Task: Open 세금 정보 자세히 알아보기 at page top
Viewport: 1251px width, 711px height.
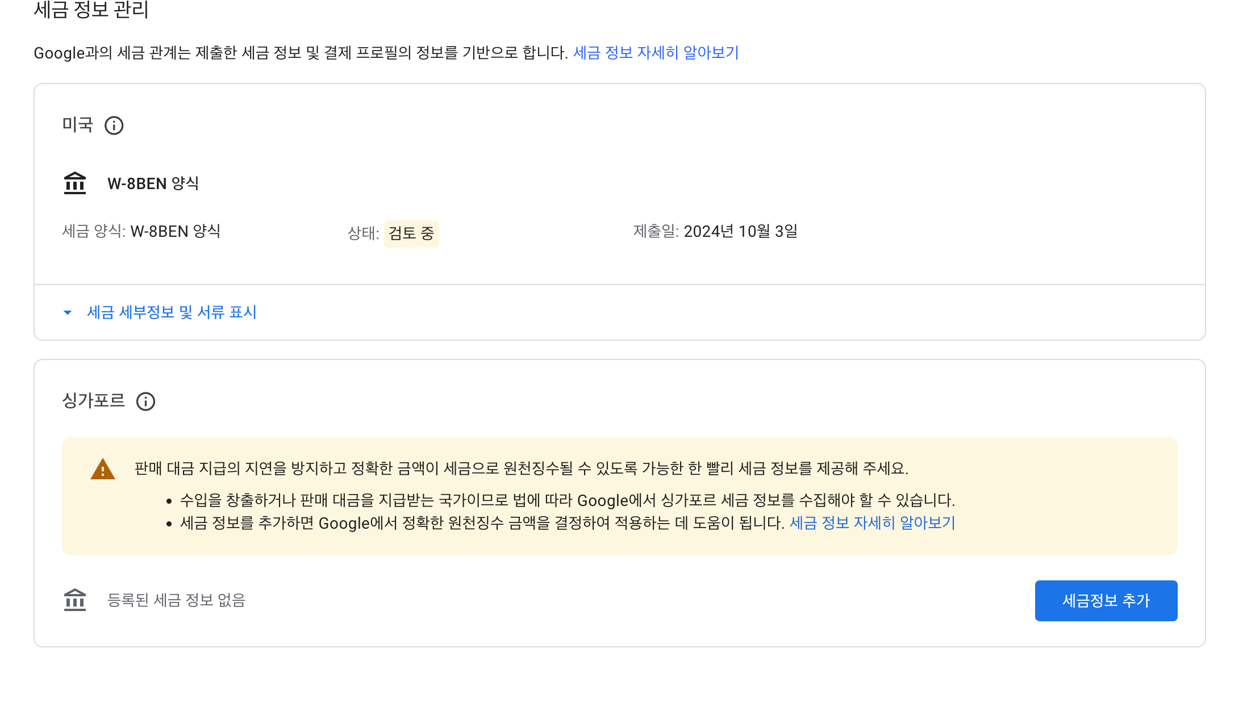Action: (x=655, y=53)
